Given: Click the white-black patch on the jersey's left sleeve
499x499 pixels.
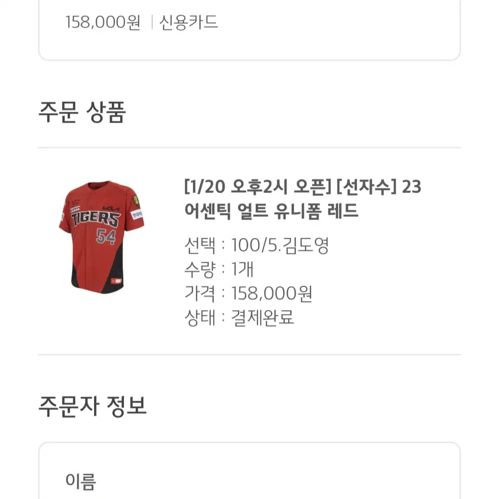Looking at the screenshot, I should [x=62, y=215].
